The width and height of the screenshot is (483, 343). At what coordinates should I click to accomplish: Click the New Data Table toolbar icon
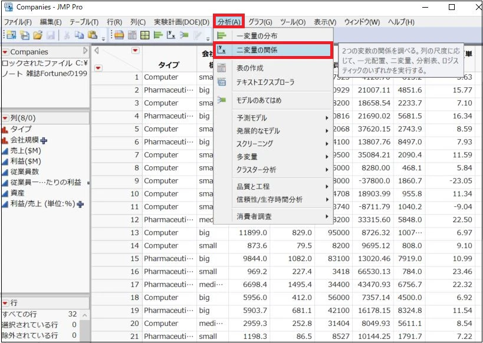click(11, 35)
